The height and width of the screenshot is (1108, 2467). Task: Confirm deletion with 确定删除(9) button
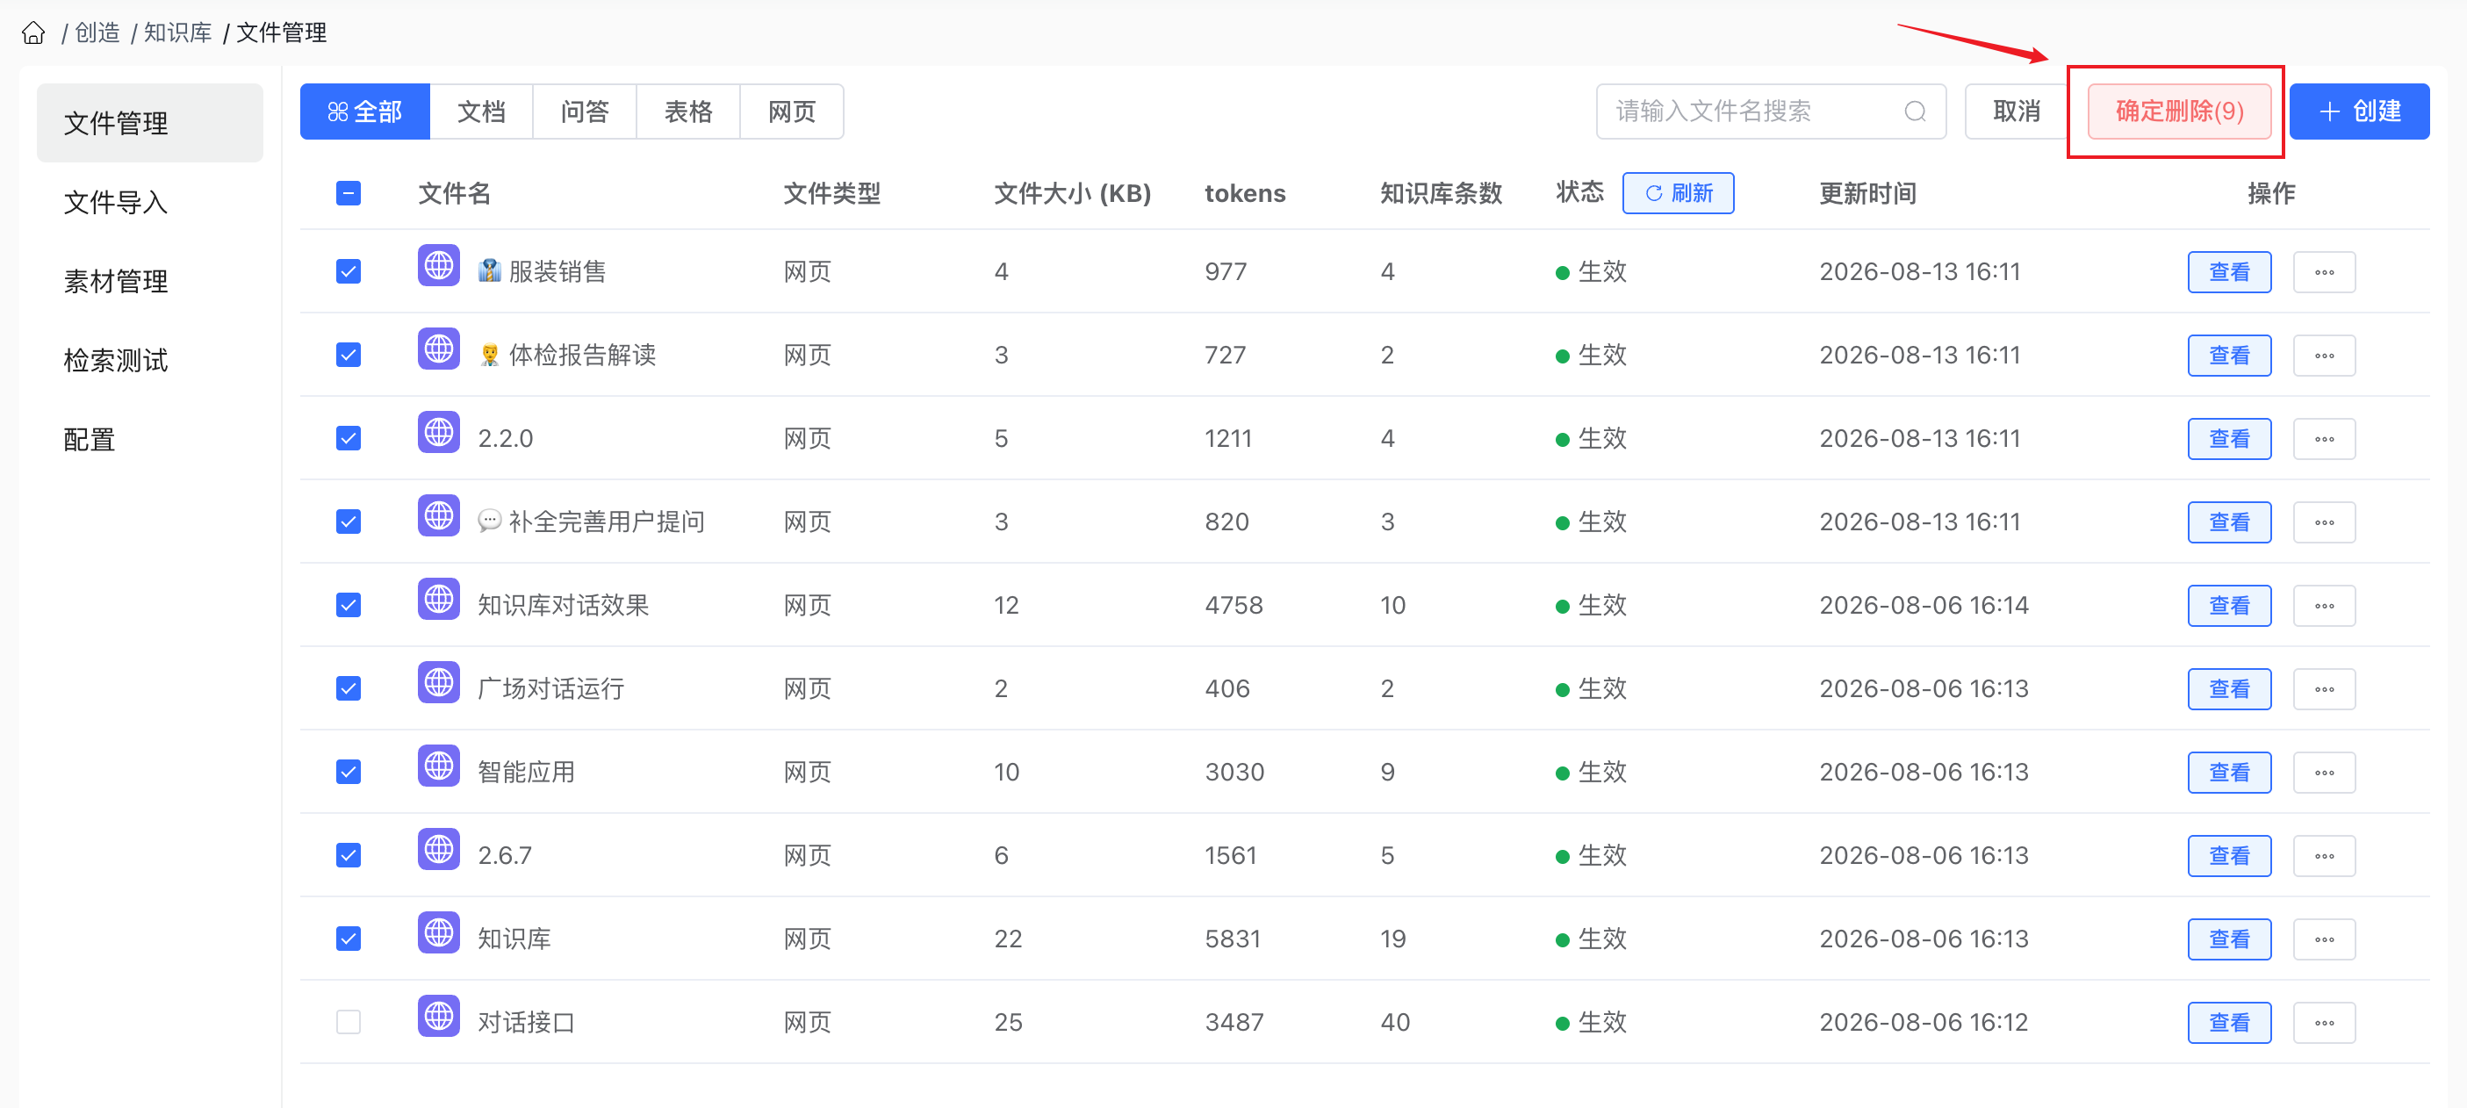coord(2179,112)
